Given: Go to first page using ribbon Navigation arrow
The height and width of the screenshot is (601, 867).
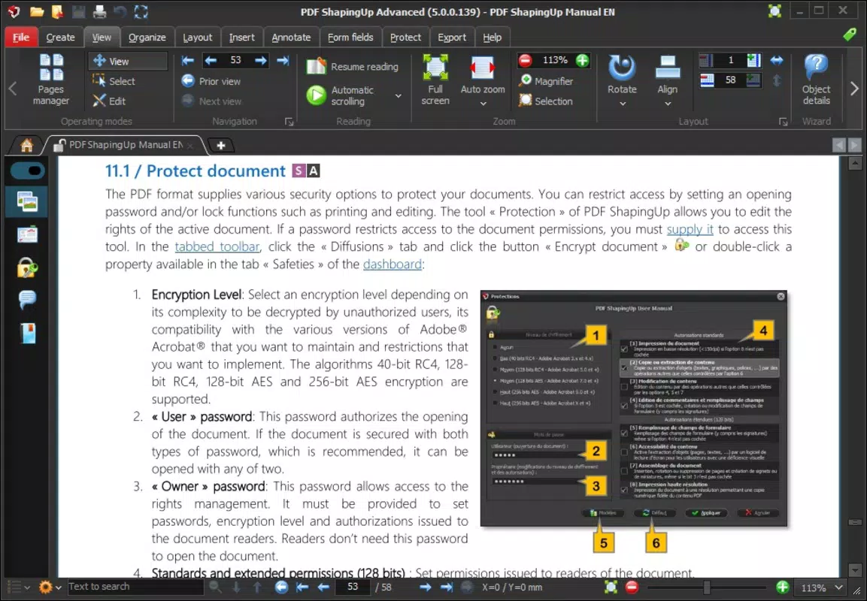Looking at the screenshot, I should tap(188, 61).
